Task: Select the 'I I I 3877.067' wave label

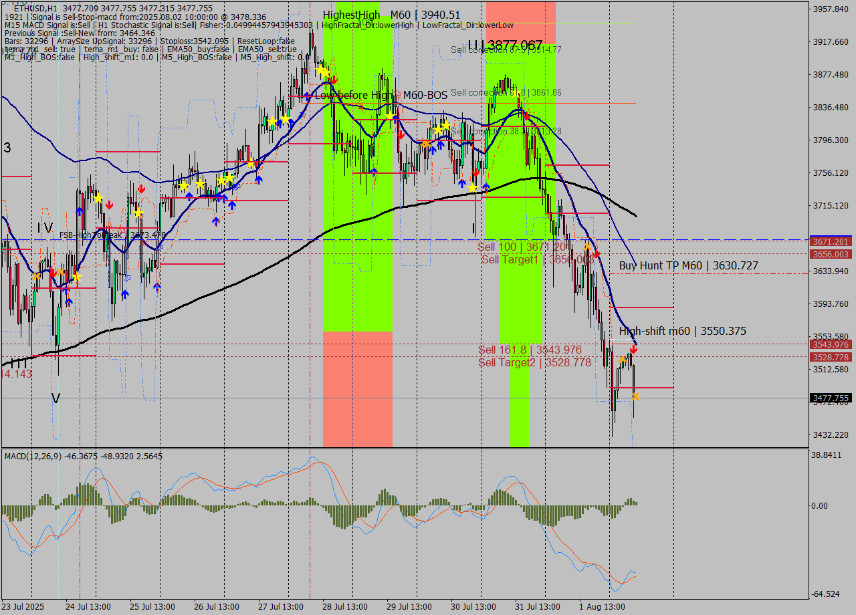Action: tap(505, 45)
